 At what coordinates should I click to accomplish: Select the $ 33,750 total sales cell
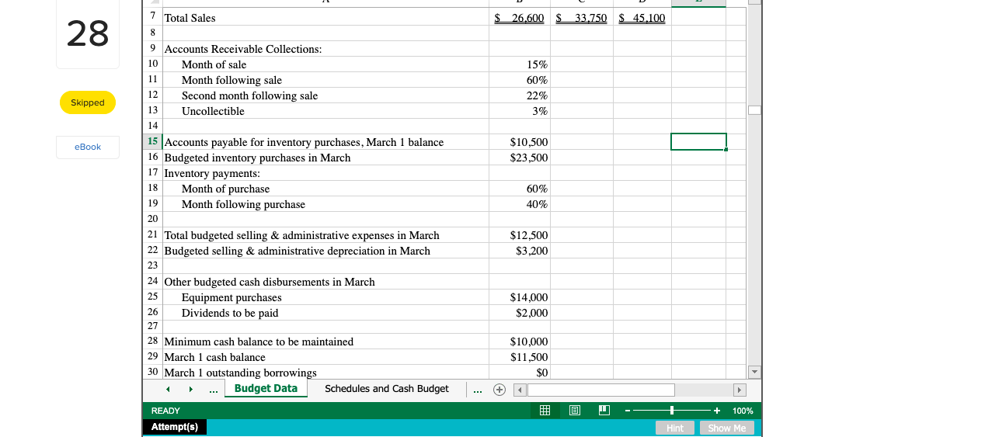pos(583,18)
